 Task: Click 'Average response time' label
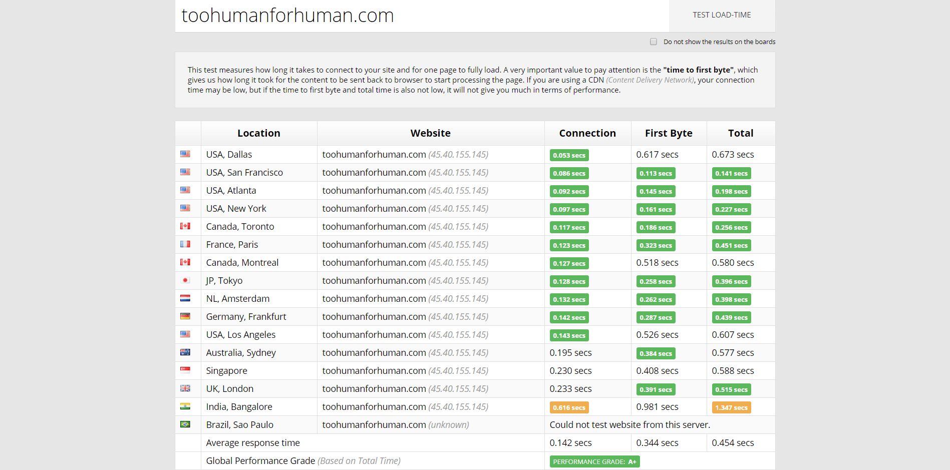coord(253,443)
